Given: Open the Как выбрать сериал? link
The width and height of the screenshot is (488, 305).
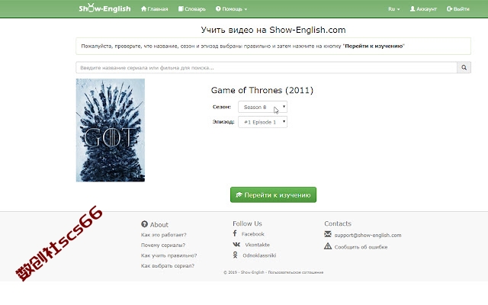Looking at the screenshot, I should point(168,266).
